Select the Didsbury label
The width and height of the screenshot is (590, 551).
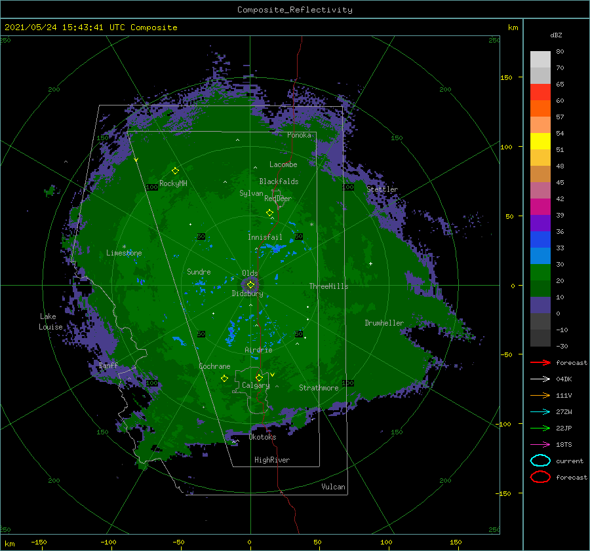pyautogui.click(x=247, y=294)
